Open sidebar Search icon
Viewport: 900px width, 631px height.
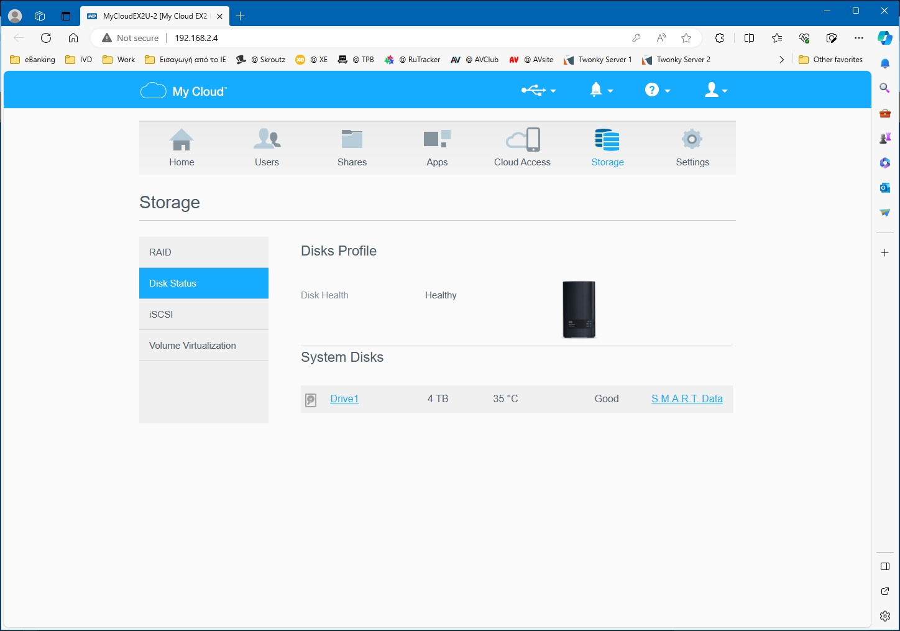885,88
